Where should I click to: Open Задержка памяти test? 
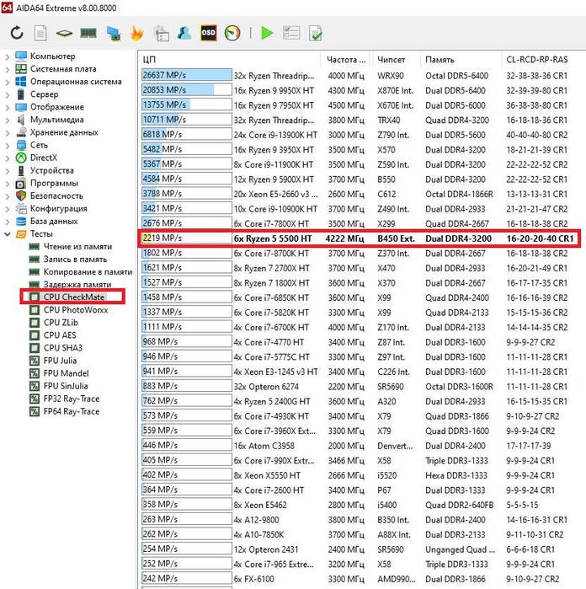(77, 284)
